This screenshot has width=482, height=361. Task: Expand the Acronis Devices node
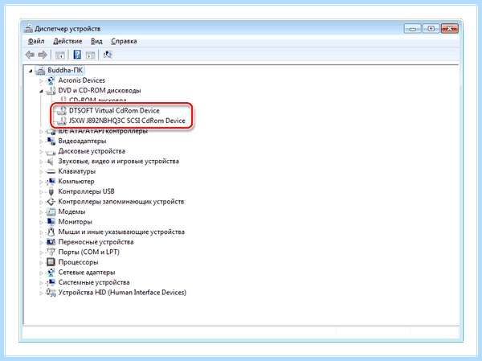[x=41, y=81]
